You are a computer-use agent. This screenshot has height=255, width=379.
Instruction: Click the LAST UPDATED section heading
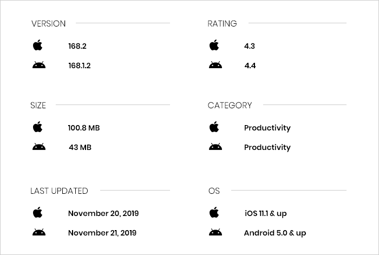(59, 191)
